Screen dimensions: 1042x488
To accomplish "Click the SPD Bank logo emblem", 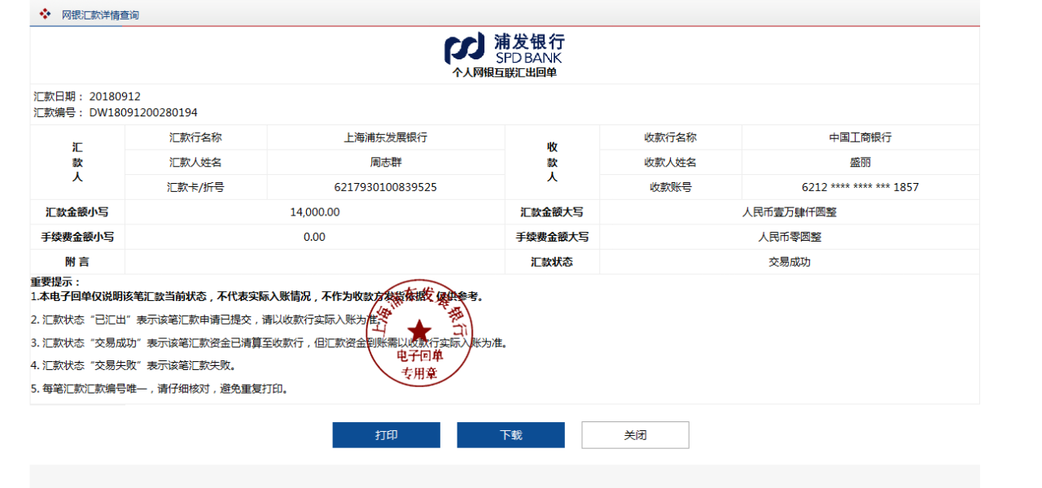I will [464, 49].
